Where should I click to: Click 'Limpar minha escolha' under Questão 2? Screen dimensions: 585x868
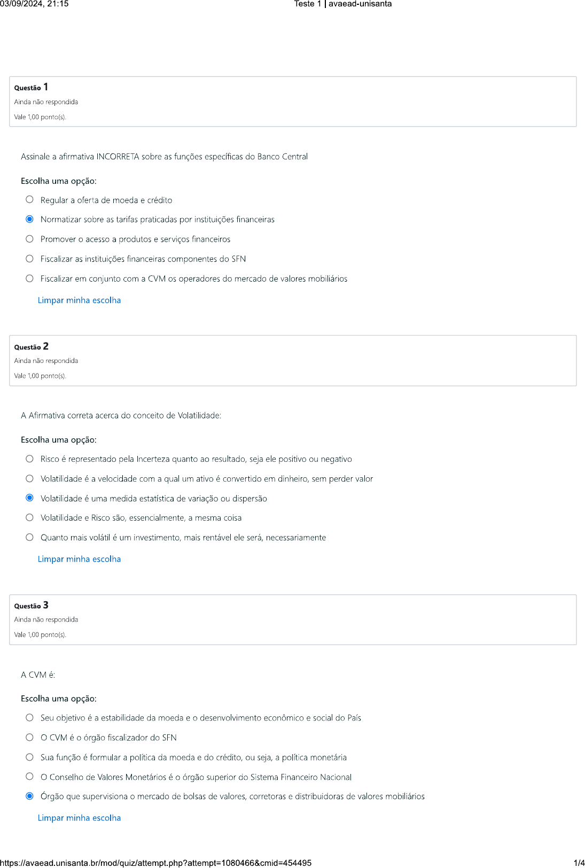79,559
